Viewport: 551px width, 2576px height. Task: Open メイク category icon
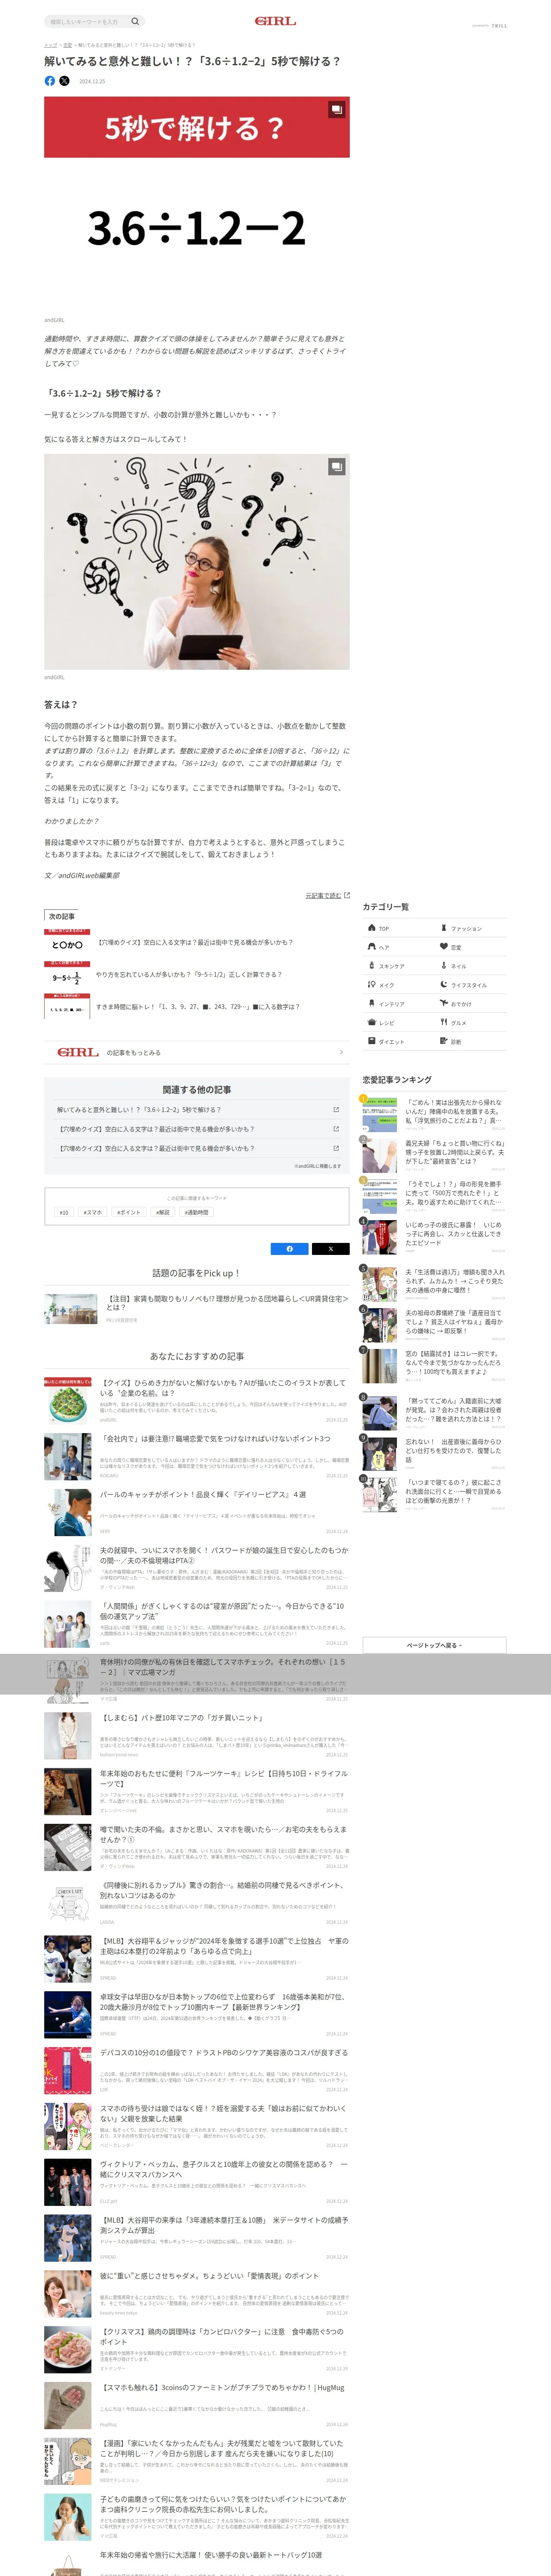tap(372, 985)
